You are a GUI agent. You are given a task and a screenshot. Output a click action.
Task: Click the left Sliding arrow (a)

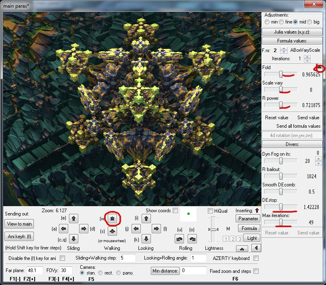[x=63, y=228]
